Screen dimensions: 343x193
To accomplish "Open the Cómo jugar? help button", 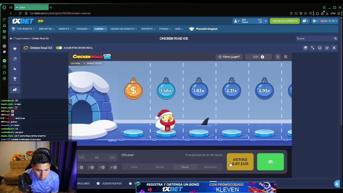I will [x=229, y=57].
